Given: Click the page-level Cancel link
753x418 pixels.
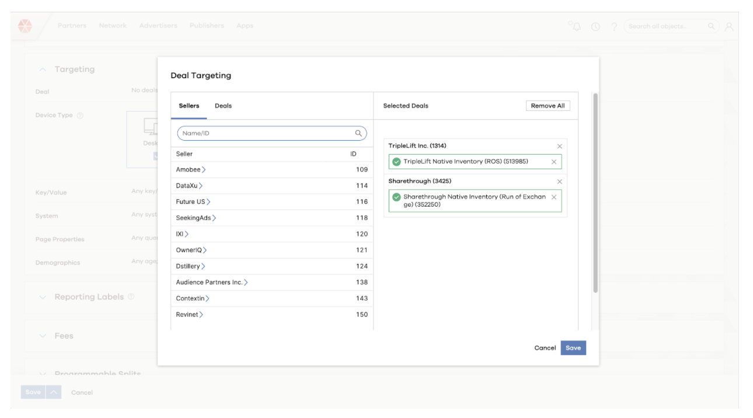Looking at the screenshot, I should 82,392.
